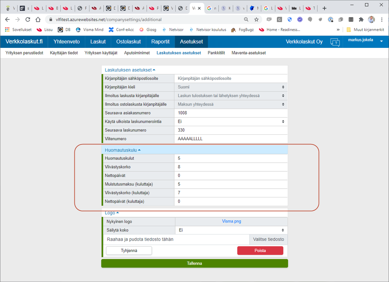This screenshot has height=282, width=389.
Task: Open Ilmoitus laskusta kirjanpitäjälle dropdown
Action: coord(231,96)
